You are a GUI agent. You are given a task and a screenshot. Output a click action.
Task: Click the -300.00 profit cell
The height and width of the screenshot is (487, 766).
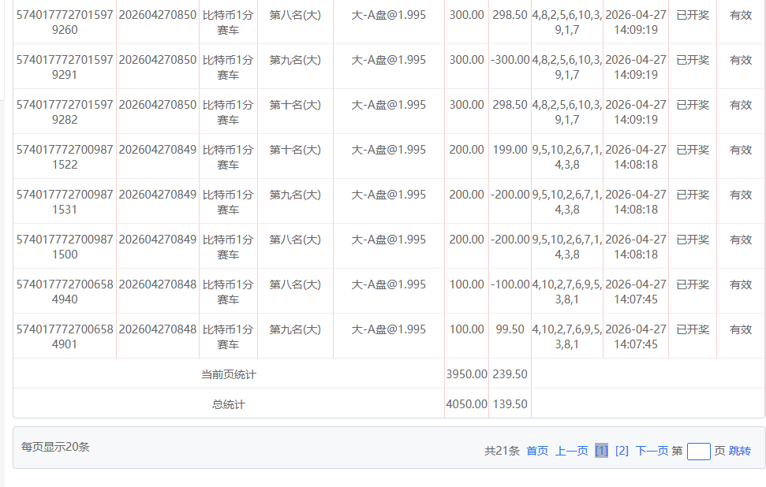(510, 60)
